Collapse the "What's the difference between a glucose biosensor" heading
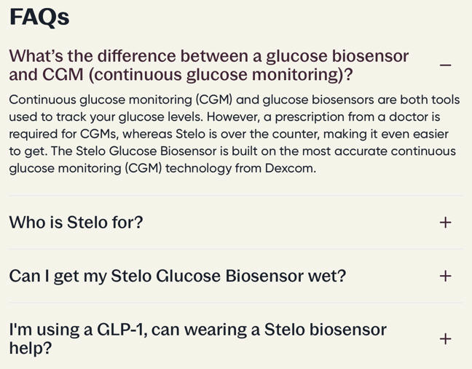 click(208, 57)
